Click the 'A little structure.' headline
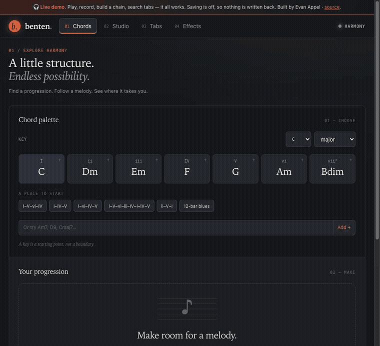The image size is (380, 346). [x=51, y=63]
